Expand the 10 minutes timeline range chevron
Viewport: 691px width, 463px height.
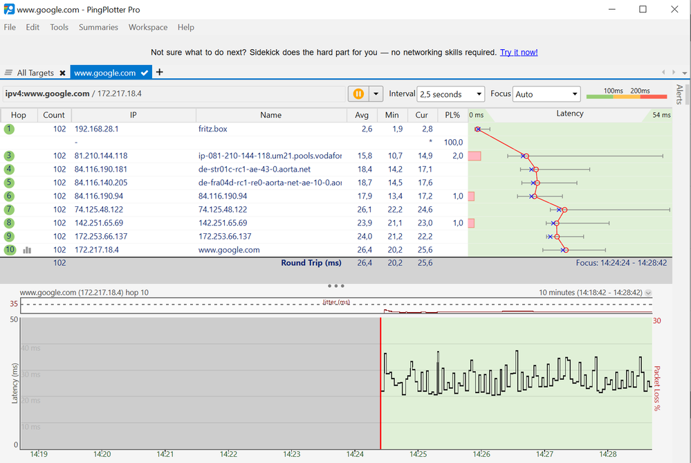[648, 293]
